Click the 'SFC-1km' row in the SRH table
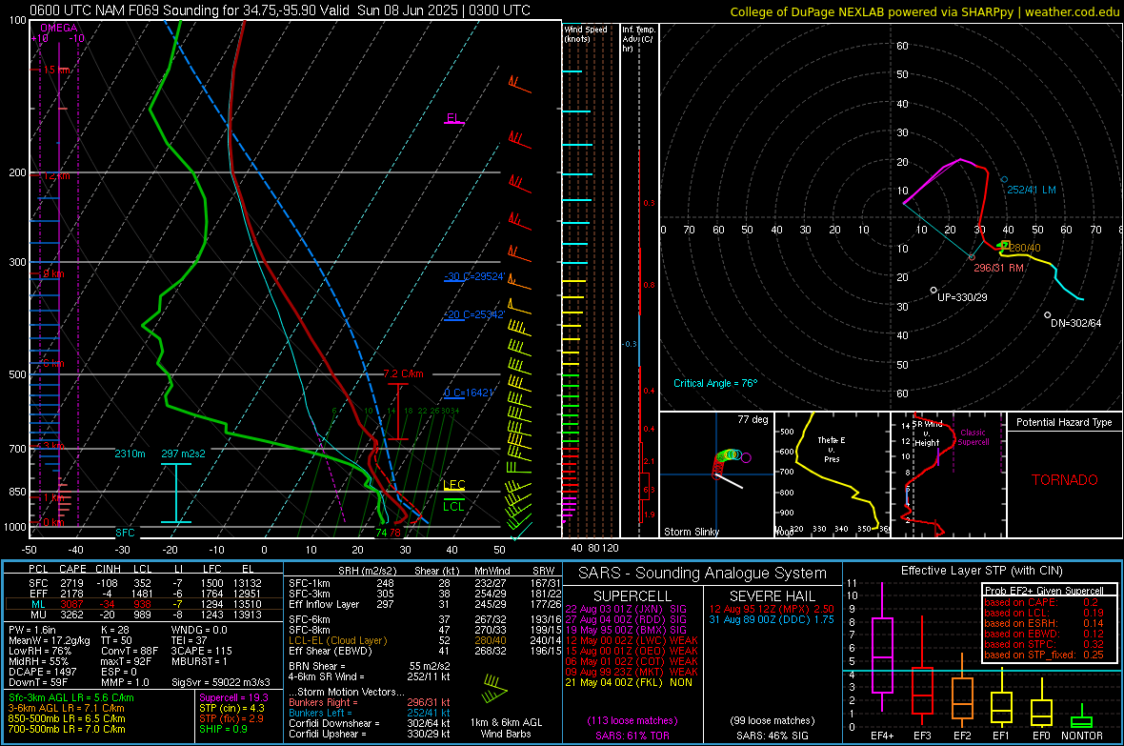This screenshot has height=746, width=1124. 425,583
